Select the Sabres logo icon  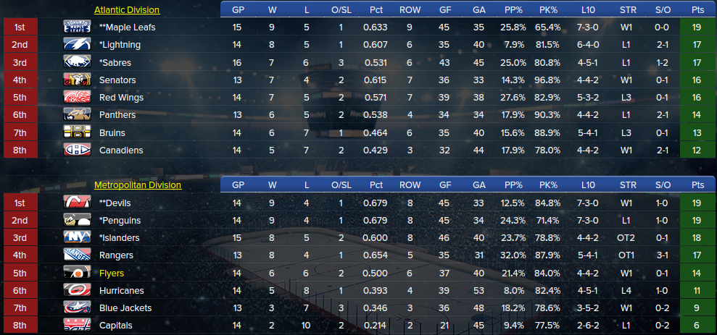(x=77, y=62)
